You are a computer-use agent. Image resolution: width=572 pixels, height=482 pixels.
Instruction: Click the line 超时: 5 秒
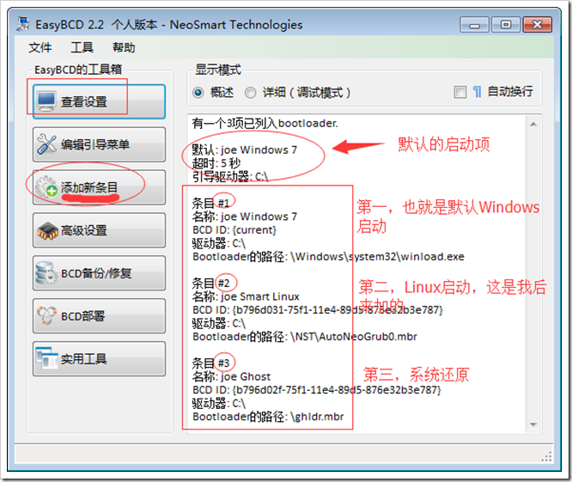tap(216, 163)
